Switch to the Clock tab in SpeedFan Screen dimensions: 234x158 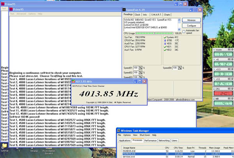click(x=137, y=15)
